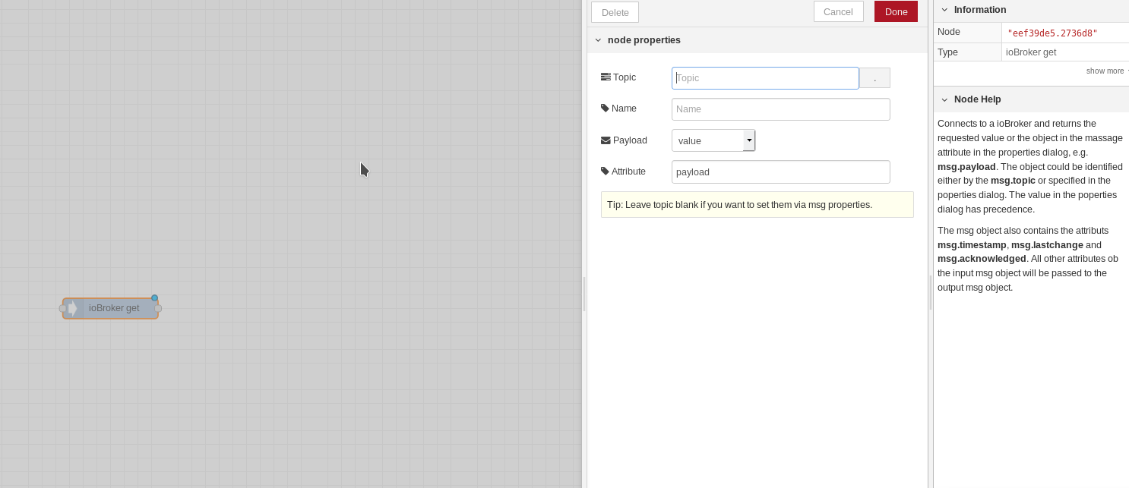Click the Cancel button
Screen dimensions: 1129x488
coord(838,11)
